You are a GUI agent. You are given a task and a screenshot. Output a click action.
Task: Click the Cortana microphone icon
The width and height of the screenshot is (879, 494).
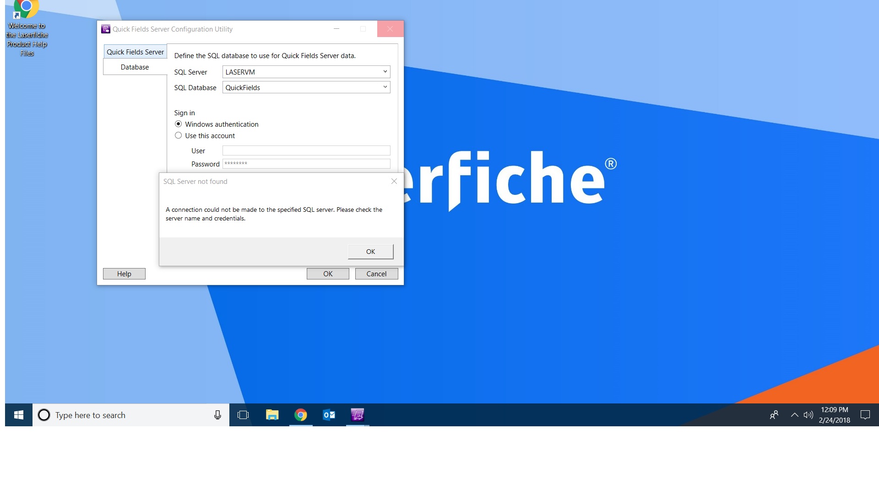[x=217, y=415]
